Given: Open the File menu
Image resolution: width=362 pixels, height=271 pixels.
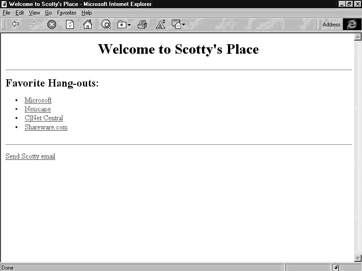Looking at the screenshot, I should [x=6, y=13].
